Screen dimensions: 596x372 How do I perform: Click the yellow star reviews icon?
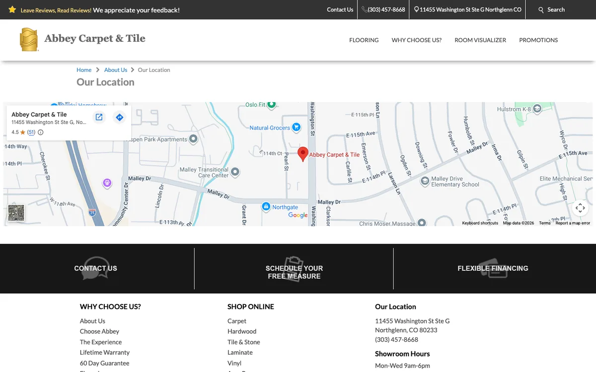(x=12, y=9)
